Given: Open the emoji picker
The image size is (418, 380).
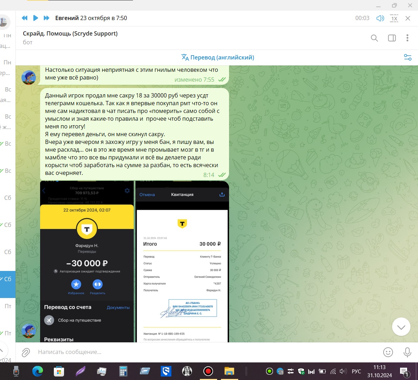Looking at the screenshot, I should [x=388, y=352].
